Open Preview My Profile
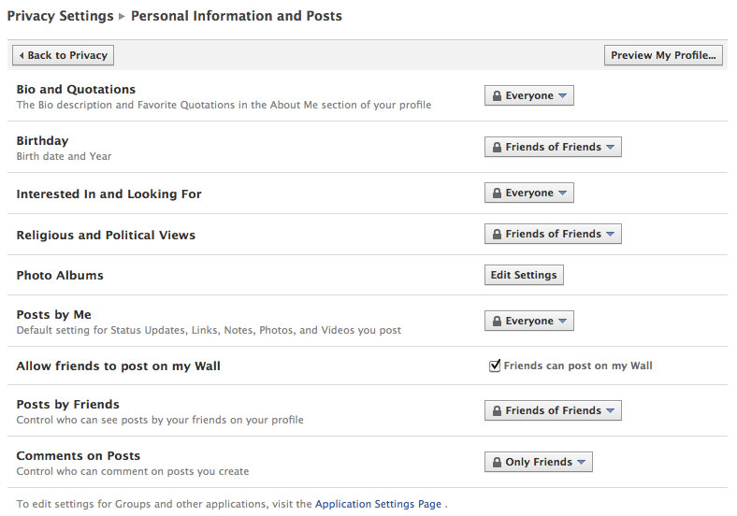This screenshot has width=737, height=516. tap(663, 55)
